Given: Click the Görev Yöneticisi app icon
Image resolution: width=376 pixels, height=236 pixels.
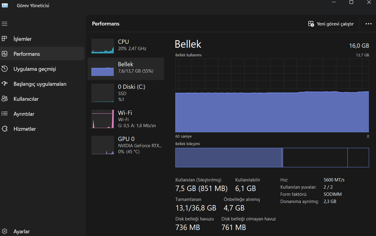Looking at the screenshot, I should click(x=5, y=5).
